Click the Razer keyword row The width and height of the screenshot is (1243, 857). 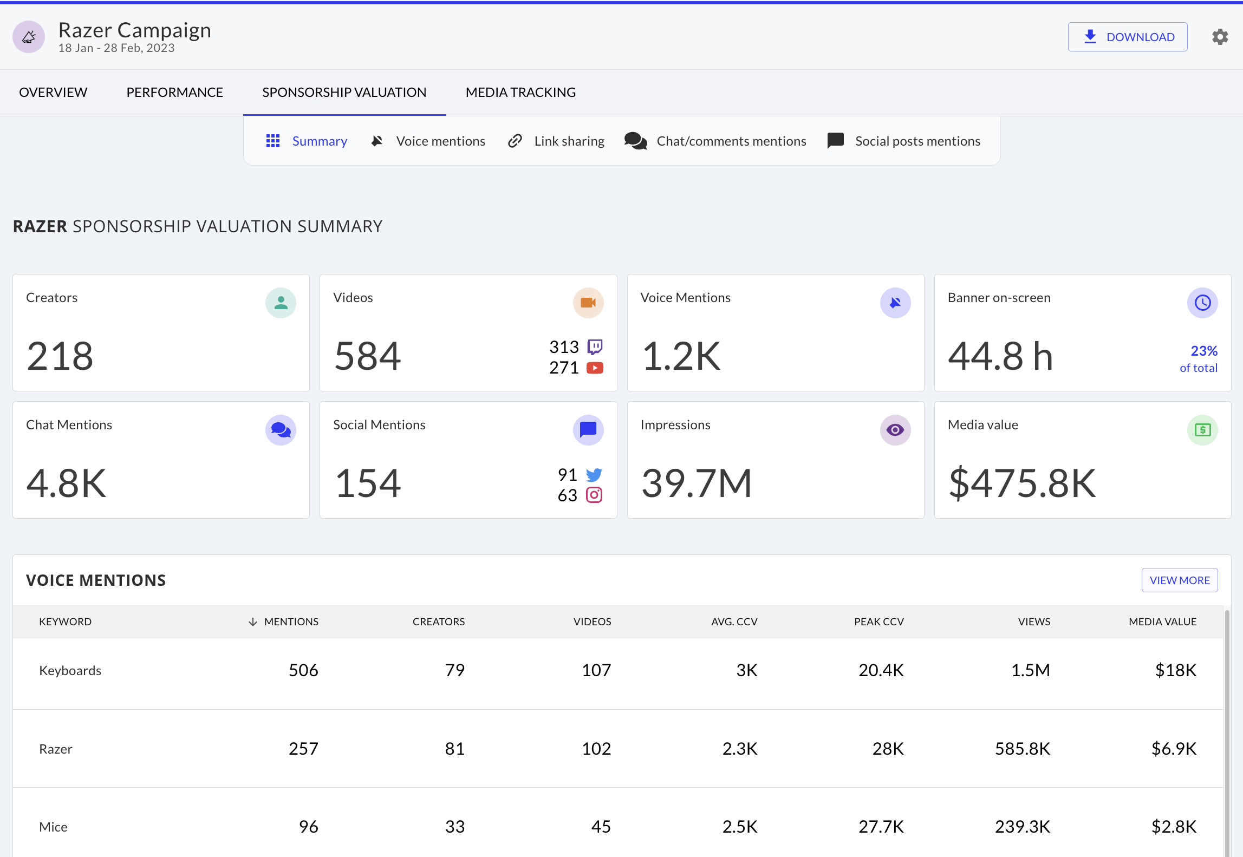618,749
